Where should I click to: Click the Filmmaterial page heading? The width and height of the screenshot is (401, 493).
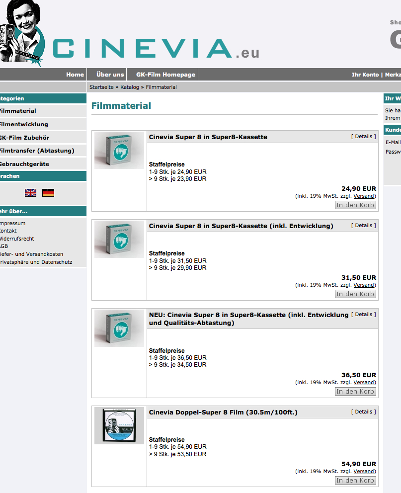point(121,106)
